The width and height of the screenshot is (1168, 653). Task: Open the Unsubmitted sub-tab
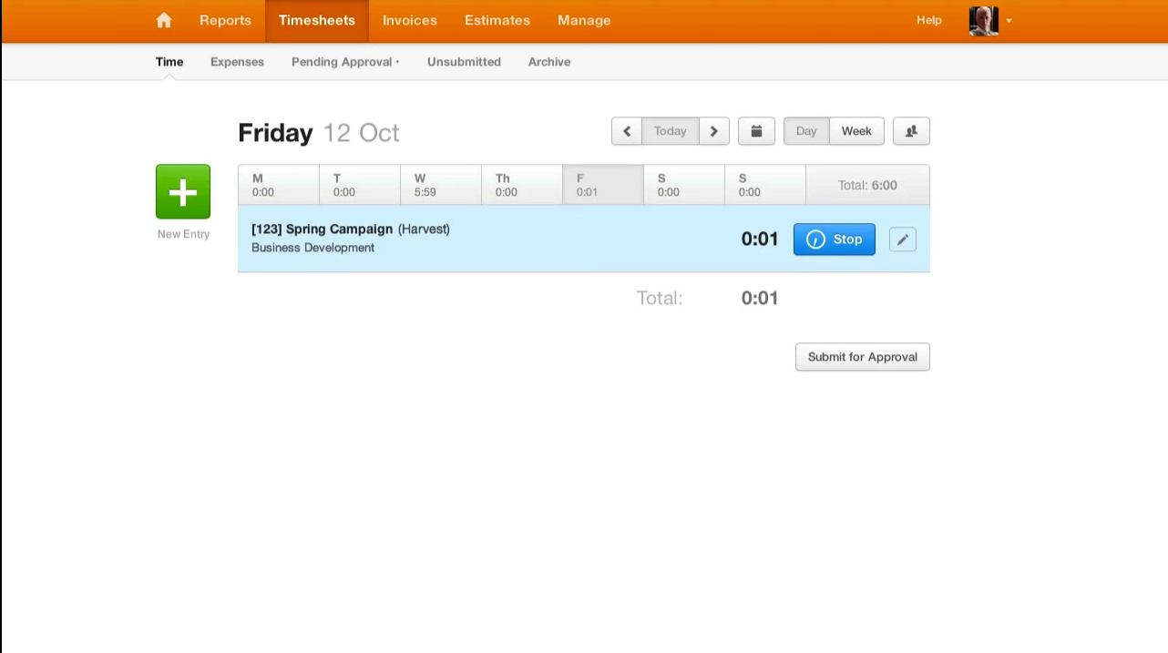(x=464, y=62)
